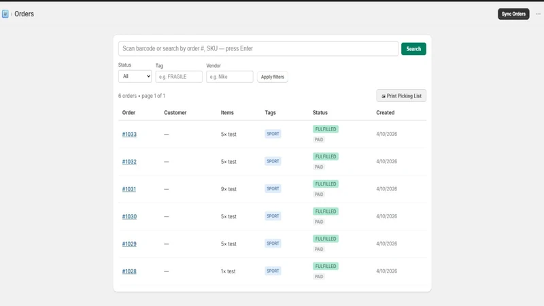Click the created date of order #1033

pyautogui.click(x=386, y=134)
